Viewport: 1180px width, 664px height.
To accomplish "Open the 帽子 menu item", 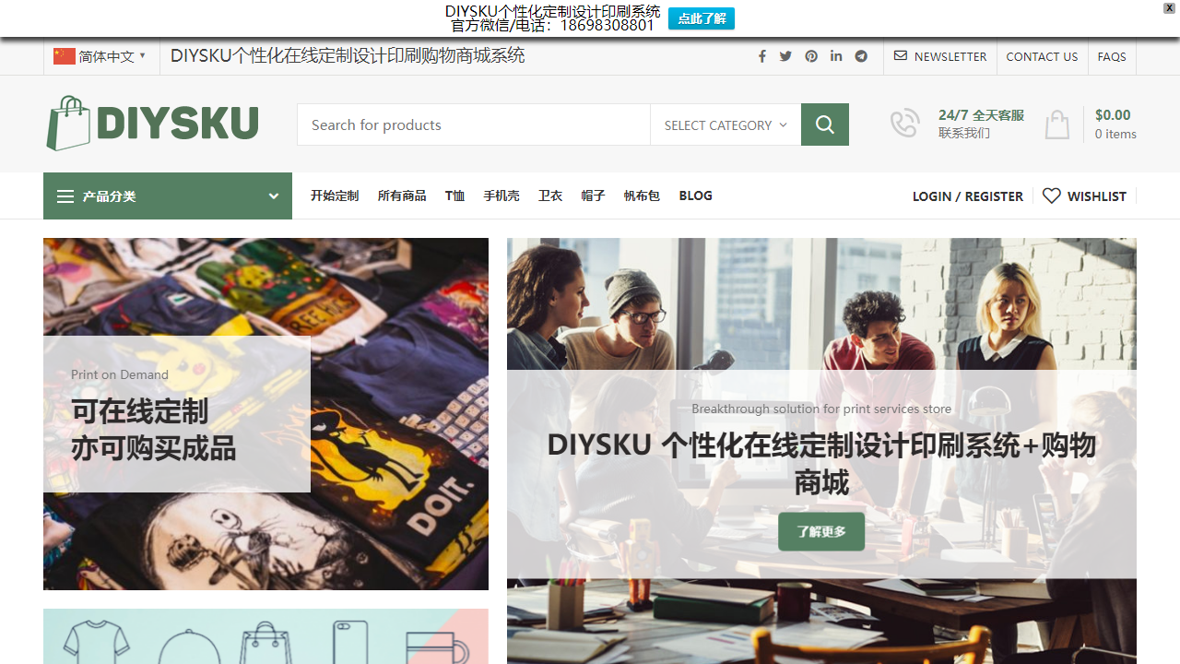I will (x=593, y=196).
